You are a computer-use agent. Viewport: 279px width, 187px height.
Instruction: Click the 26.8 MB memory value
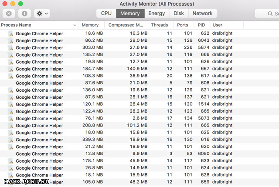click(x=94, y=168)
